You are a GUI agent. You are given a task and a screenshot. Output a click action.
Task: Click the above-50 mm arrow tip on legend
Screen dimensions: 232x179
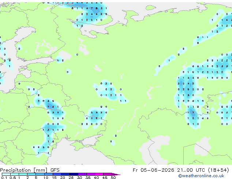click(x=116, y=174)
